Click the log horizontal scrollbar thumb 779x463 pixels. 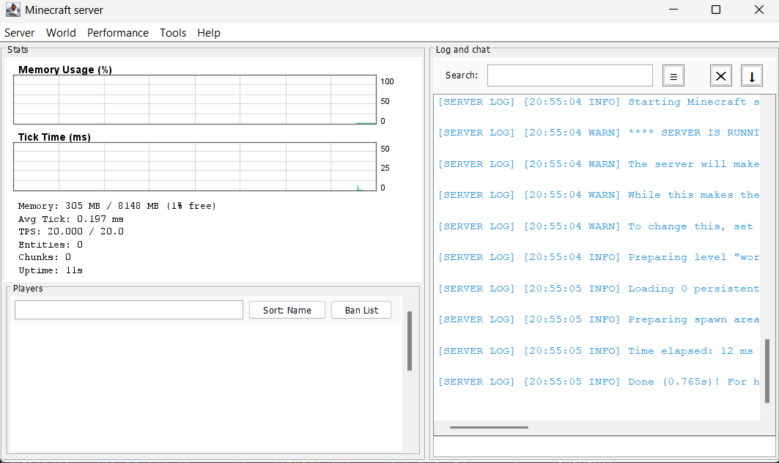coord(489,427)
